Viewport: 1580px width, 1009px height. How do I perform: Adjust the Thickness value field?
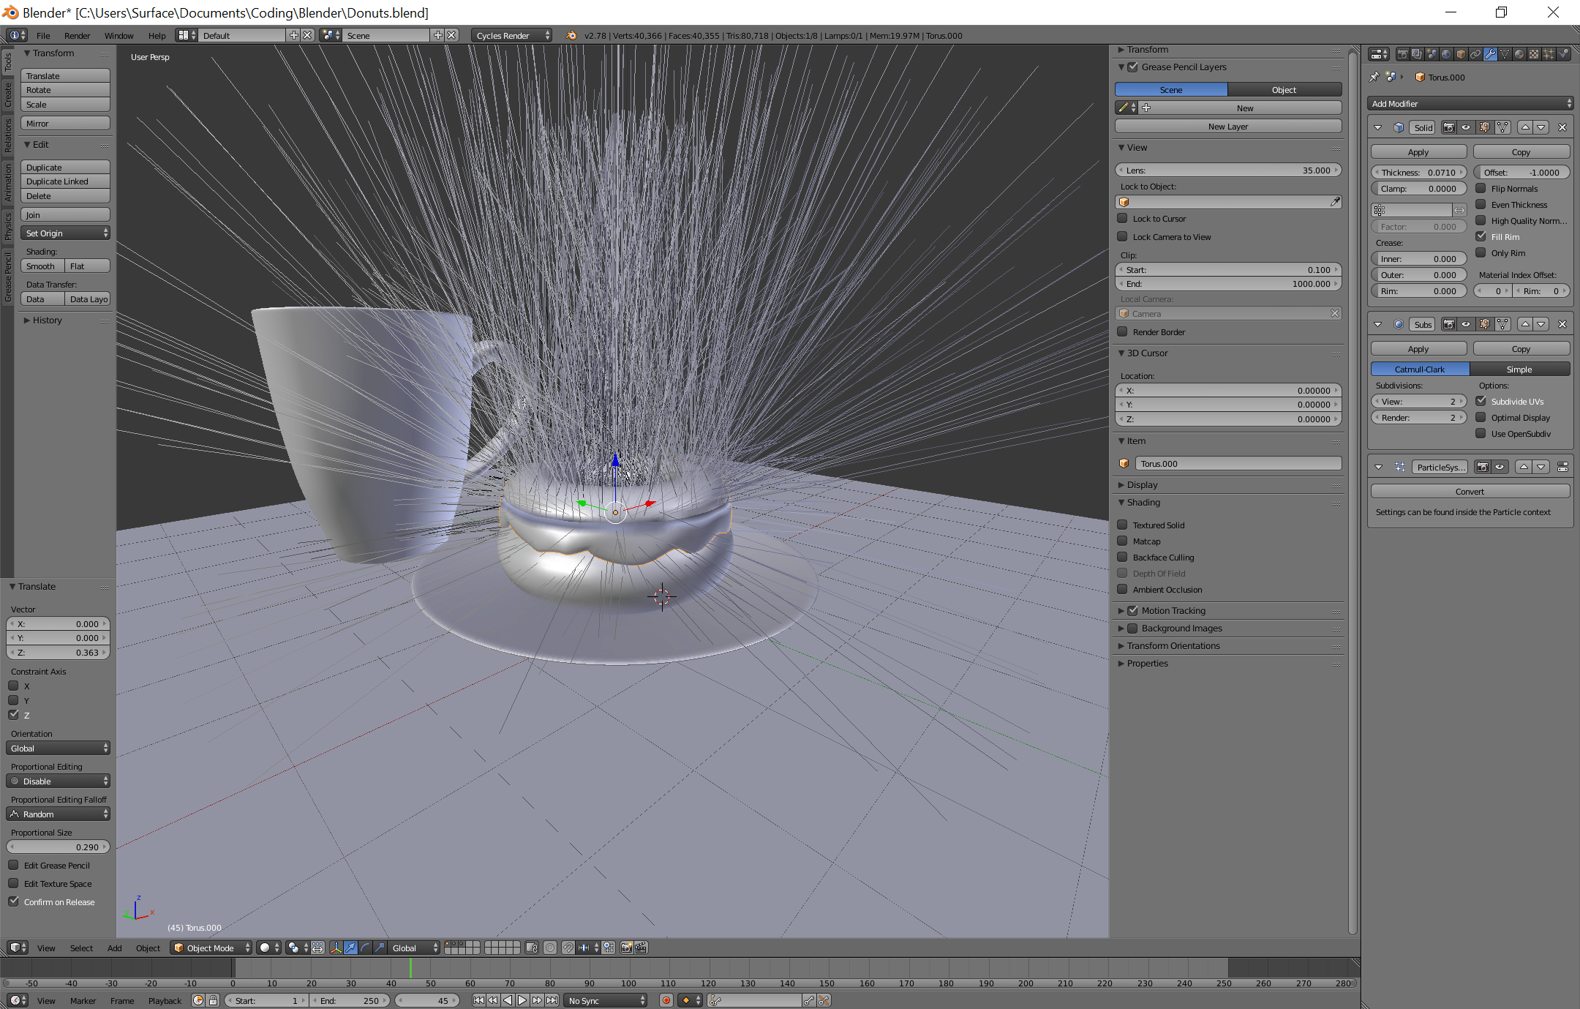click(x=1418, y=172)
